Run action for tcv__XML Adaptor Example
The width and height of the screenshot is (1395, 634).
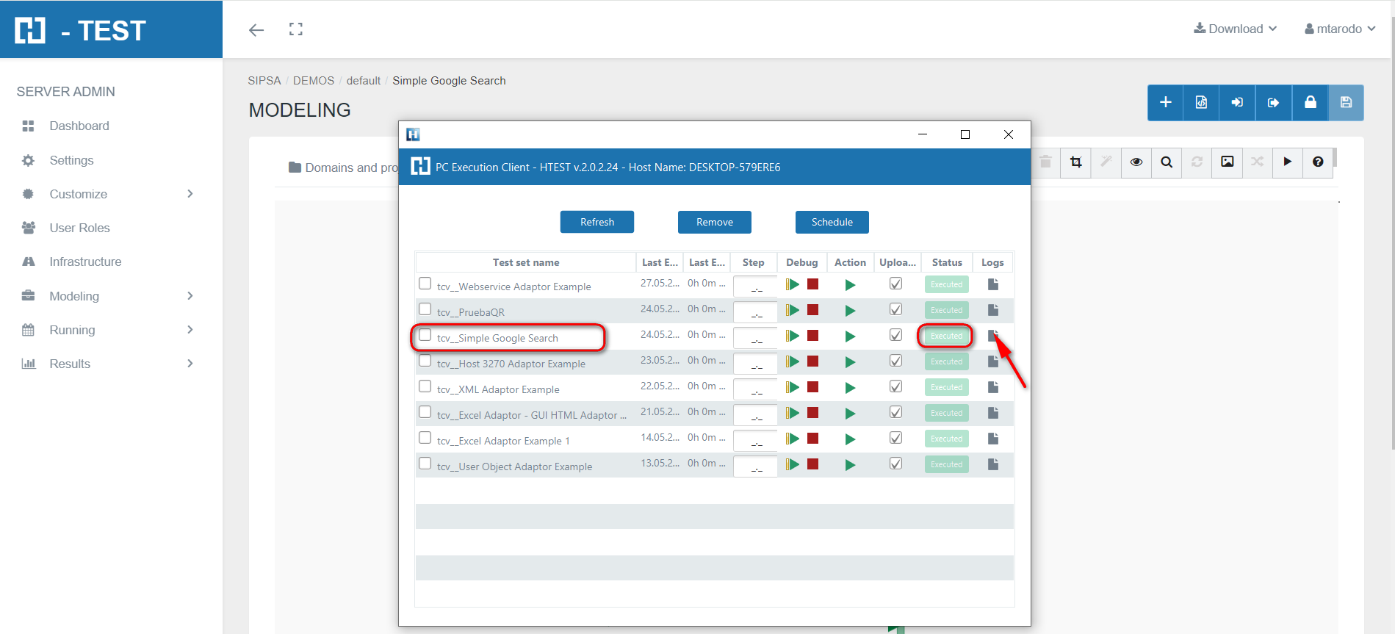point(850,388)
